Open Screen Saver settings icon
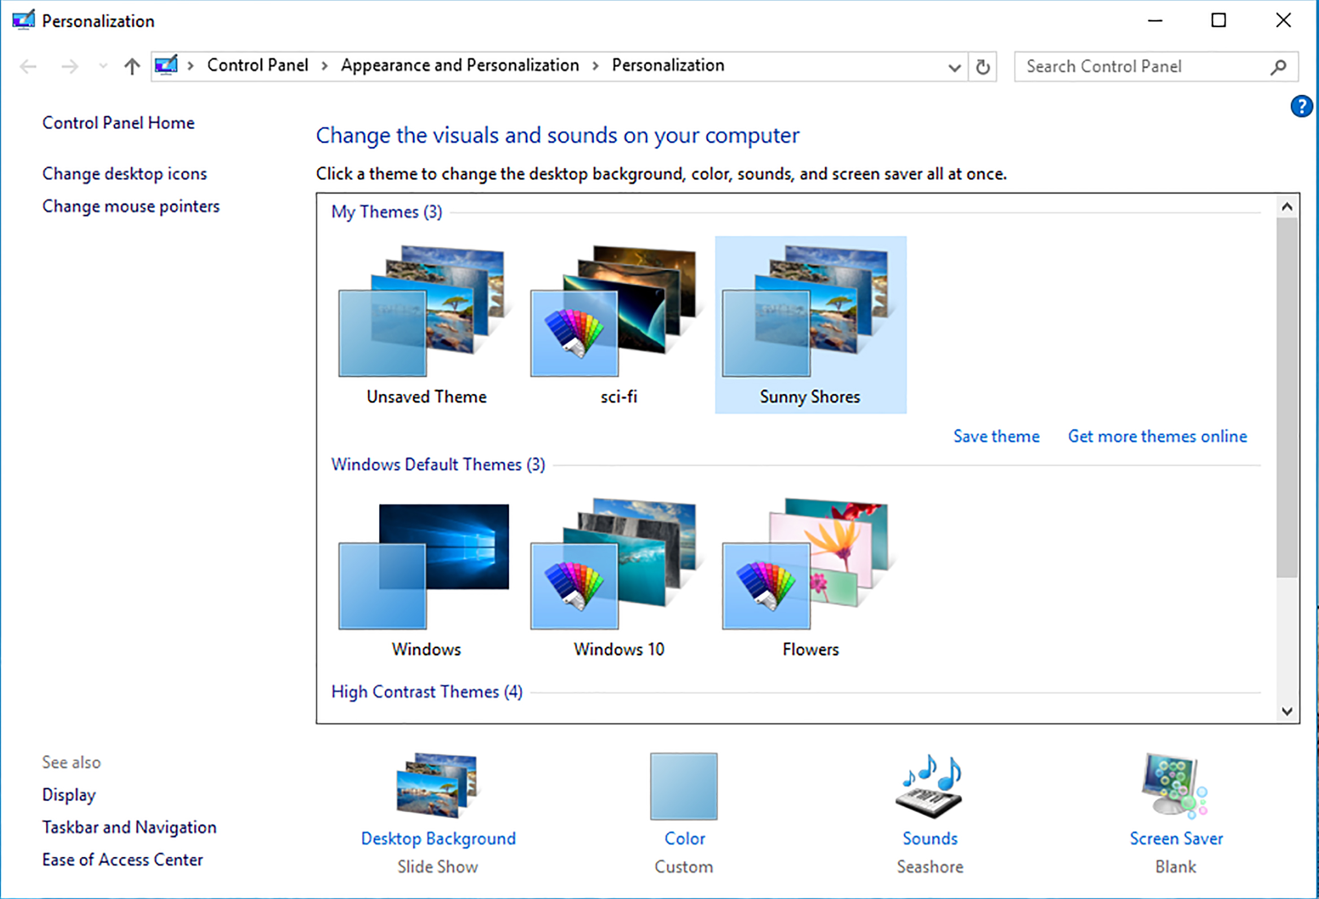This screenshot has width=1319, height=899. (1176, 785)
